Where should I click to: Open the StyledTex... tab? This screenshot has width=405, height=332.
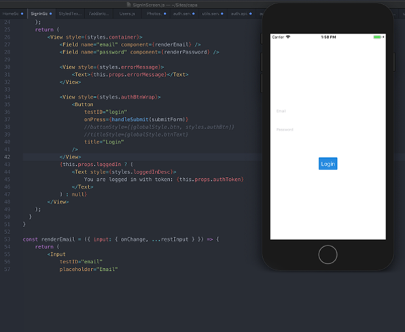tap(70, 14)
